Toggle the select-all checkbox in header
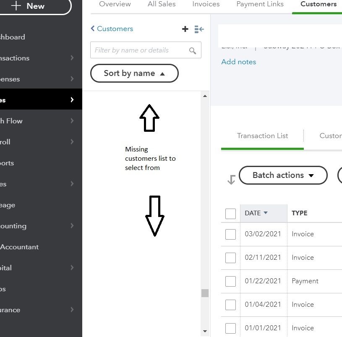Image resolution: width=342 pixels, height=337 pixels. 230,214
